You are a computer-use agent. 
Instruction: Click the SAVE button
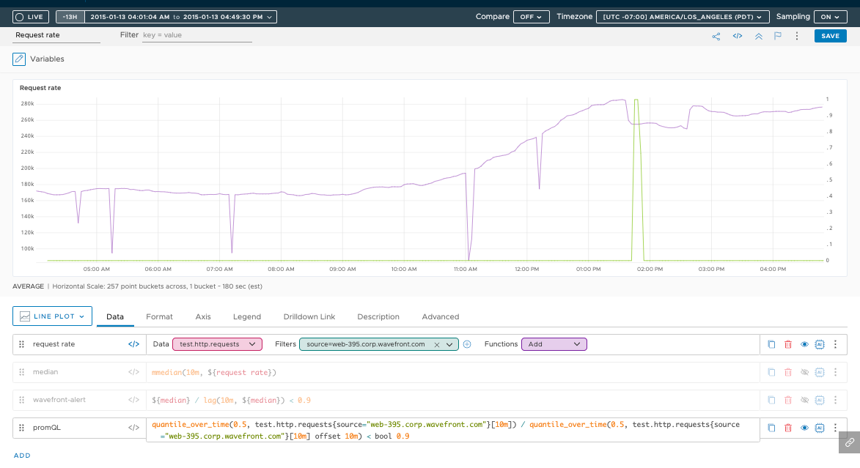(x=831, y=36)
